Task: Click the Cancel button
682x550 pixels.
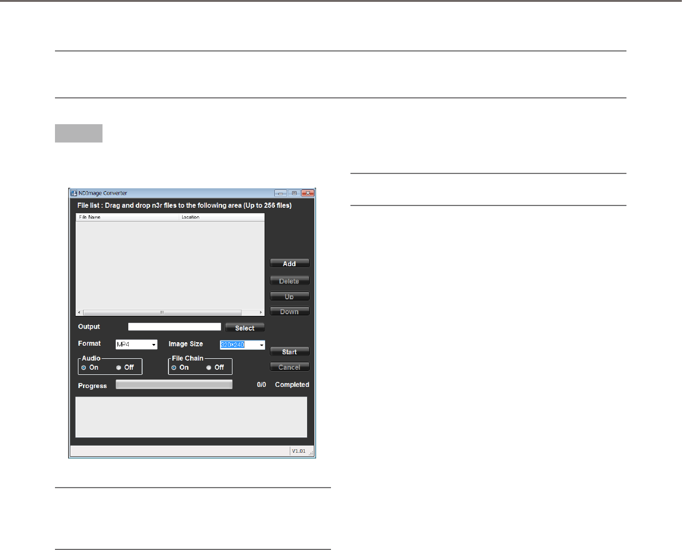Action: [289, 367]
